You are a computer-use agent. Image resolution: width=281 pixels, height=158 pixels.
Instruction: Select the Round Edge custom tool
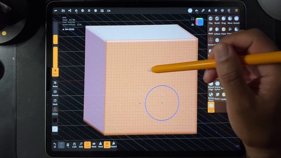(211, 86)
